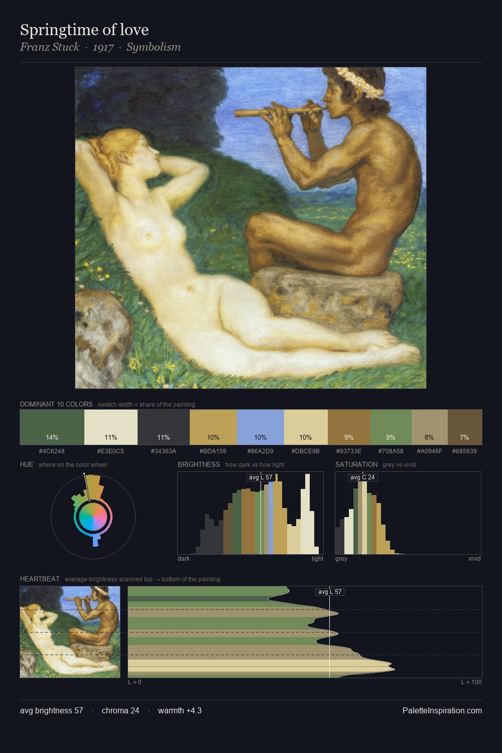Click the 'grey vs vivid' caption
Screen dimensions: 502x753
pos(399,465)
